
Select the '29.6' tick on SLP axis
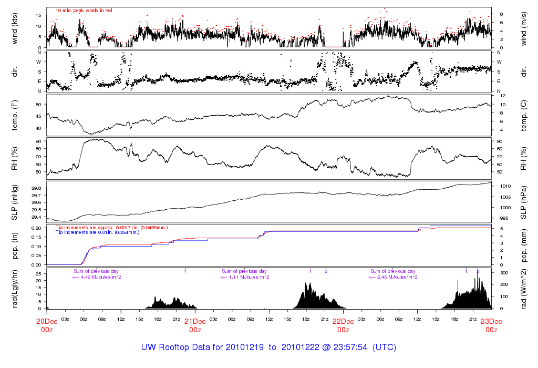(x=36, y=202)
